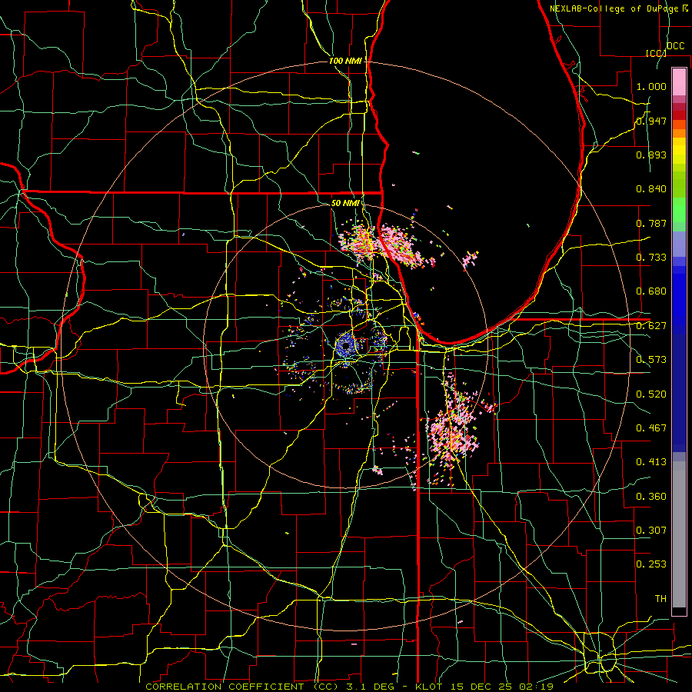Image resolution: width=692 pixels, height=692 pixels.
Task: Select the 0.840 scale value
Action: (x=651, y=189)
